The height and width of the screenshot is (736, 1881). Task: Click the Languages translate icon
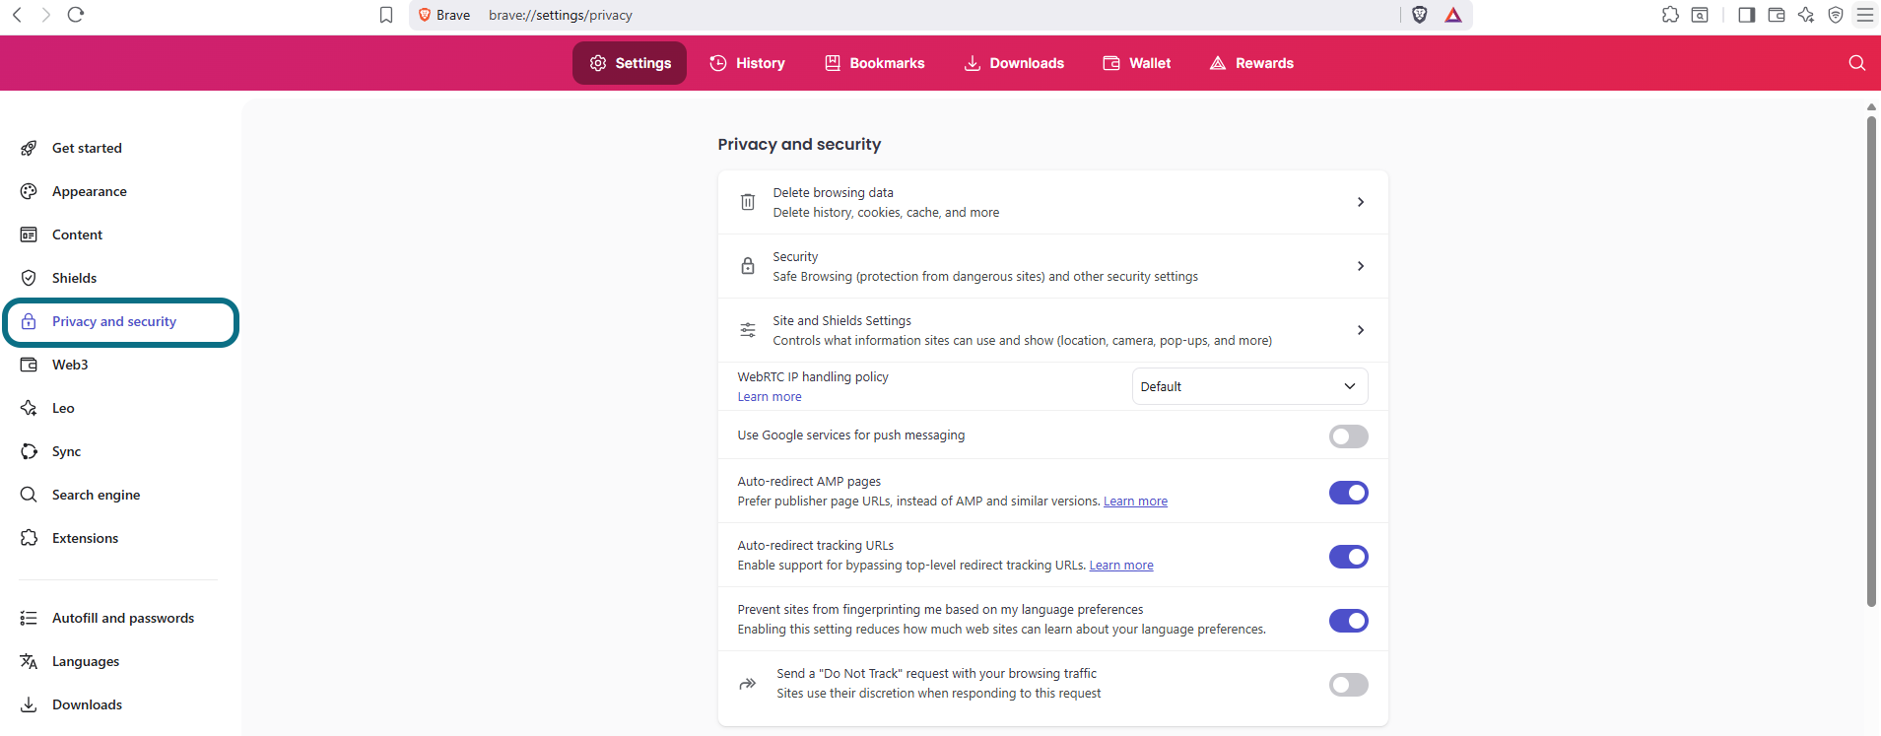click(x=29, y=661)
